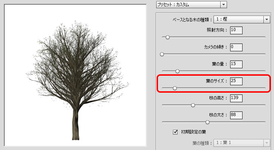Click the 葉の量 slider handle
274x150 pixels.
pos(177,71)
